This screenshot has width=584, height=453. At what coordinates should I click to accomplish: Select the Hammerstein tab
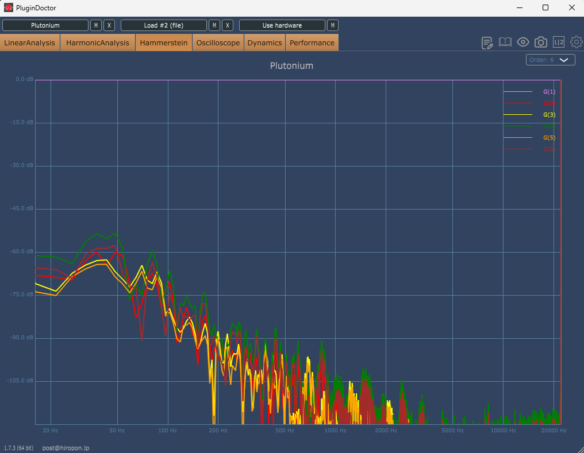[x=164, y=42]
